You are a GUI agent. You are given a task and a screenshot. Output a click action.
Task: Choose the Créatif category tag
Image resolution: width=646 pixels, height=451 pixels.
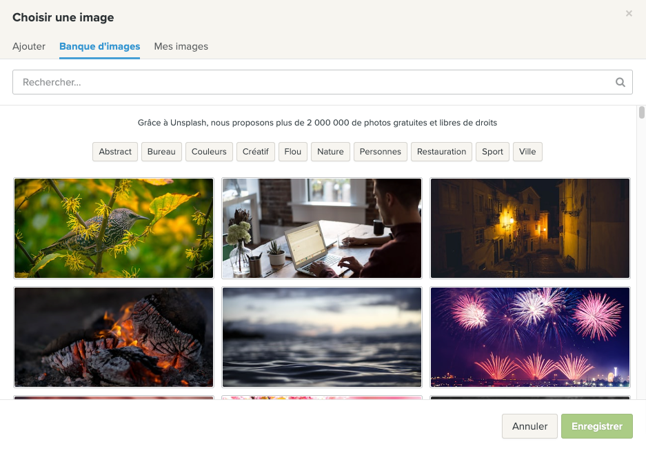(x=255, y=152)
